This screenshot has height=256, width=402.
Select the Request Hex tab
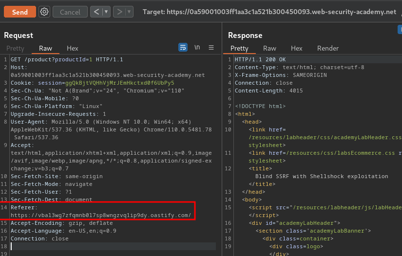tap(72, 48)
